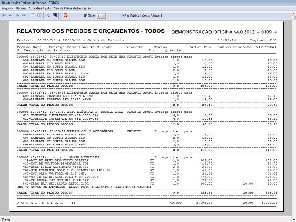
Task: Switch to two-page view icon
Action: [38, 15]
